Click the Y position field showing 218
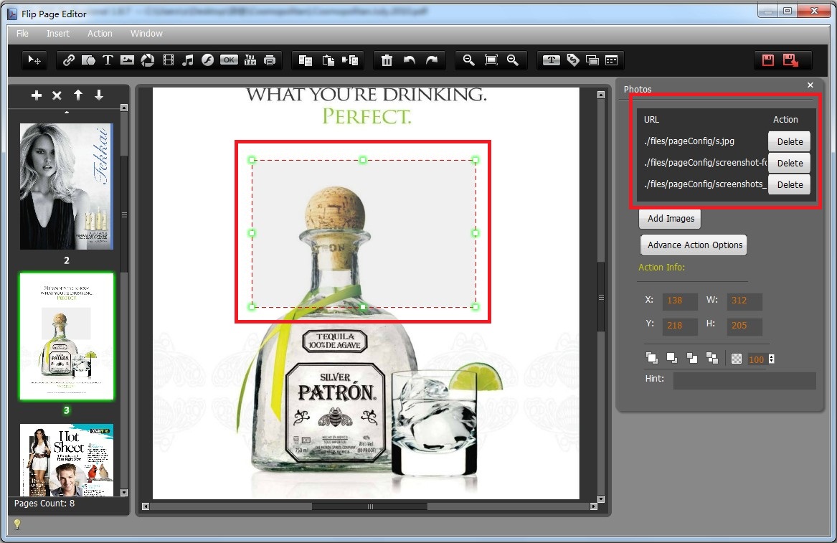 (679, 326)
